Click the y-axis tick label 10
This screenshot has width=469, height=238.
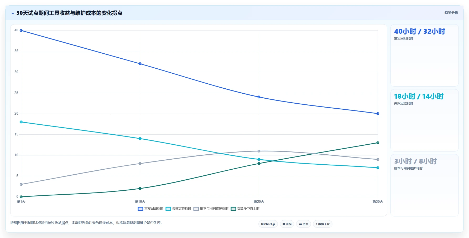[16, 155]
